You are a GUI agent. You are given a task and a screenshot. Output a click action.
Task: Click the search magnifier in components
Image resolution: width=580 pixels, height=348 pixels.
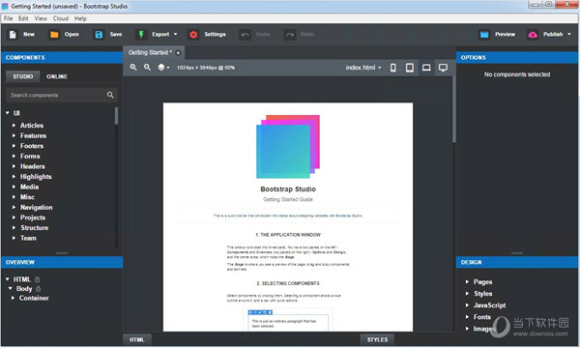pyautogui.click(x=110, y=95)
